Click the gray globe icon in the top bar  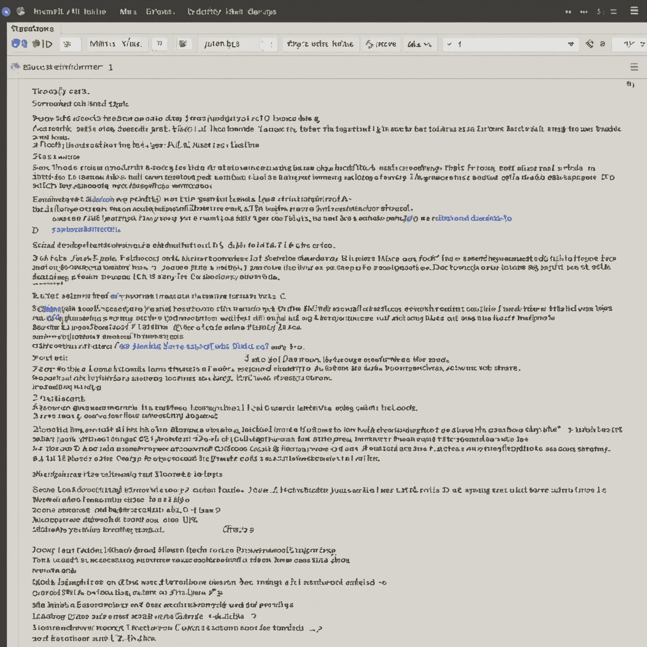click(x=21, y=11)
